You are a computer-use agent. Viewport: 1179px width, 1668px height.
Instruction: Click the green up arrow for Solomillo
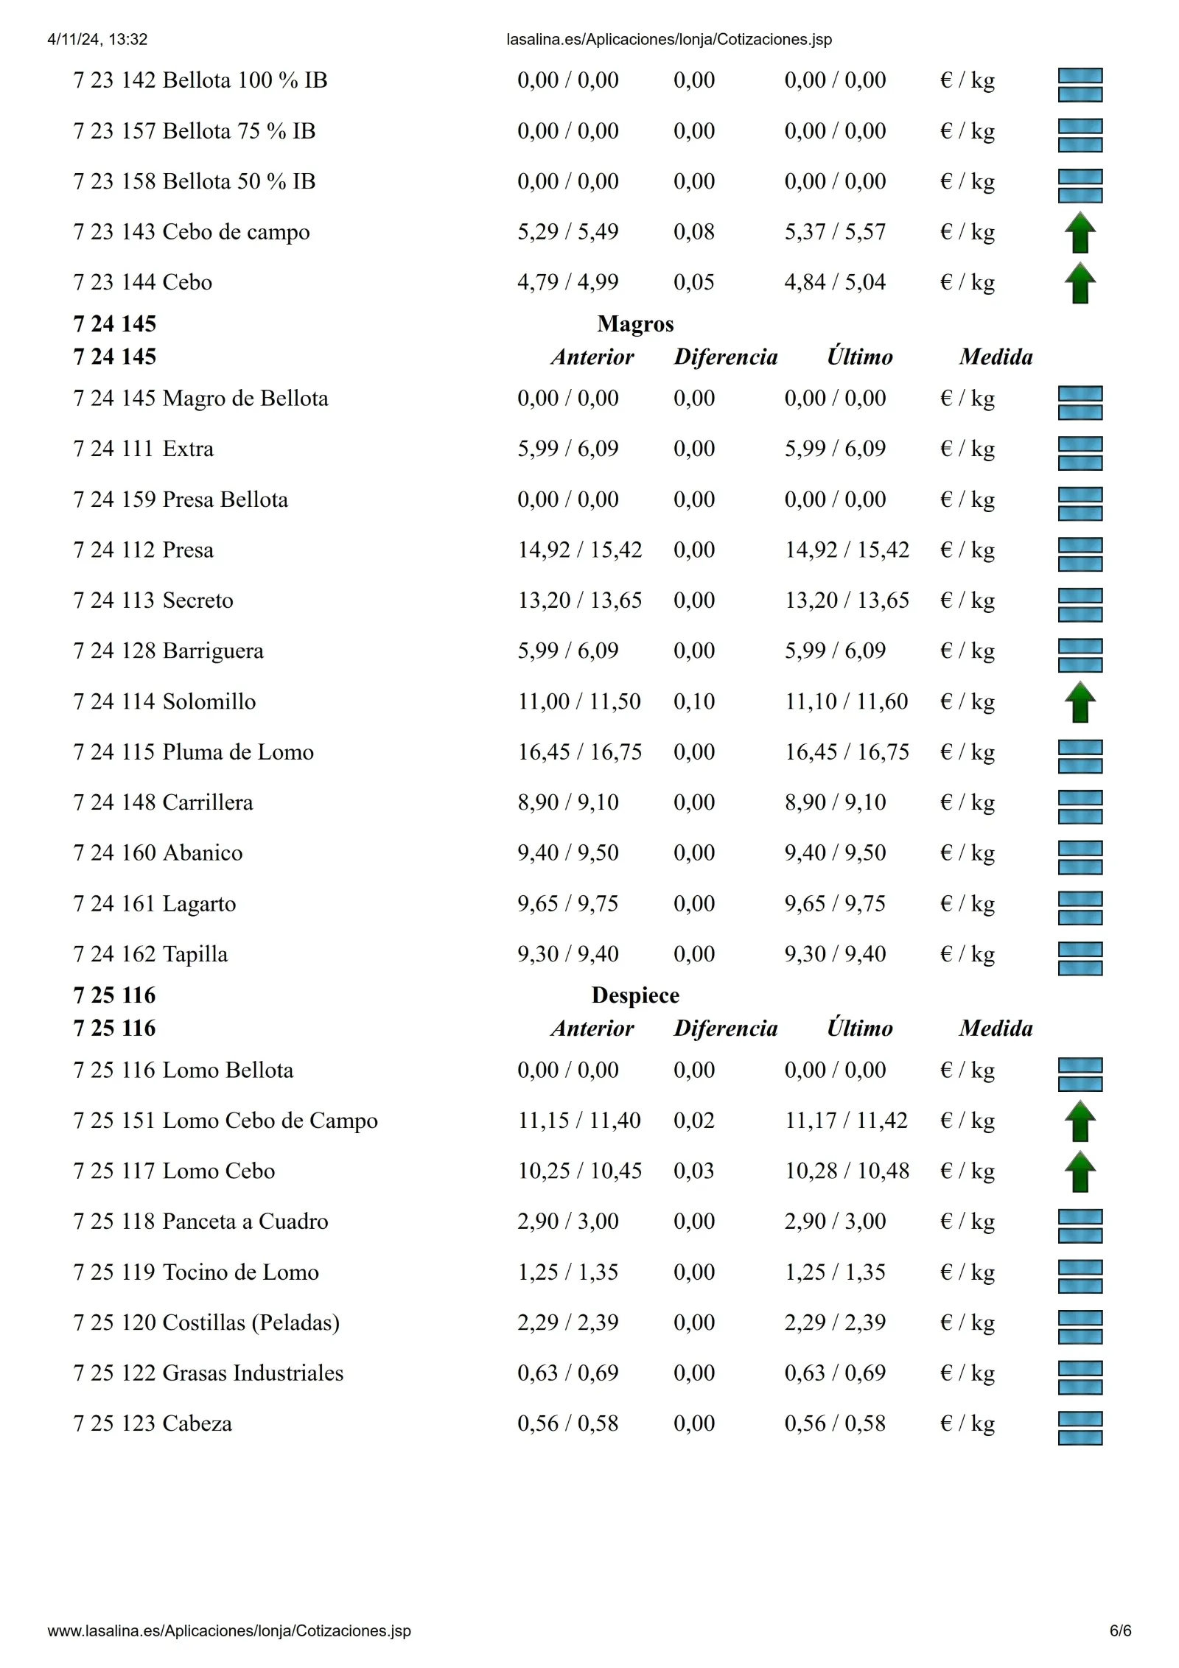tap(1080, 701)
